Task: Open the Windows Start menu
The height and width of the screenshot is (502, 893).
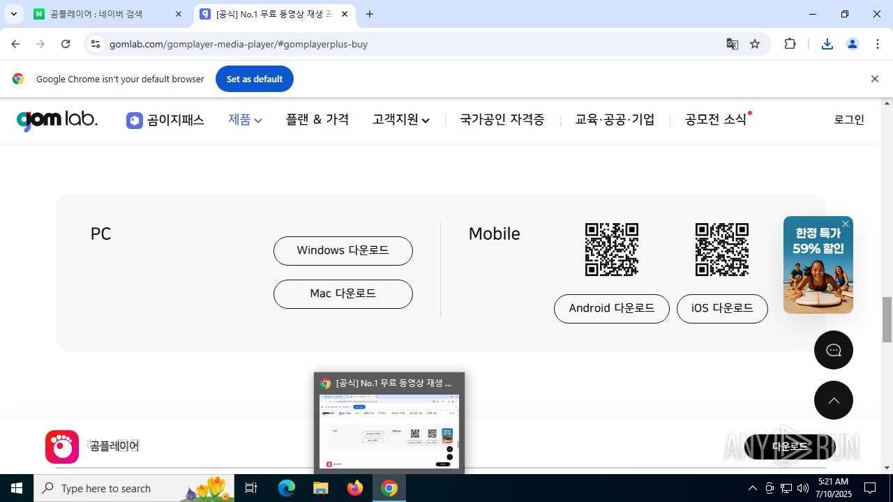Action: coord(17,488)
